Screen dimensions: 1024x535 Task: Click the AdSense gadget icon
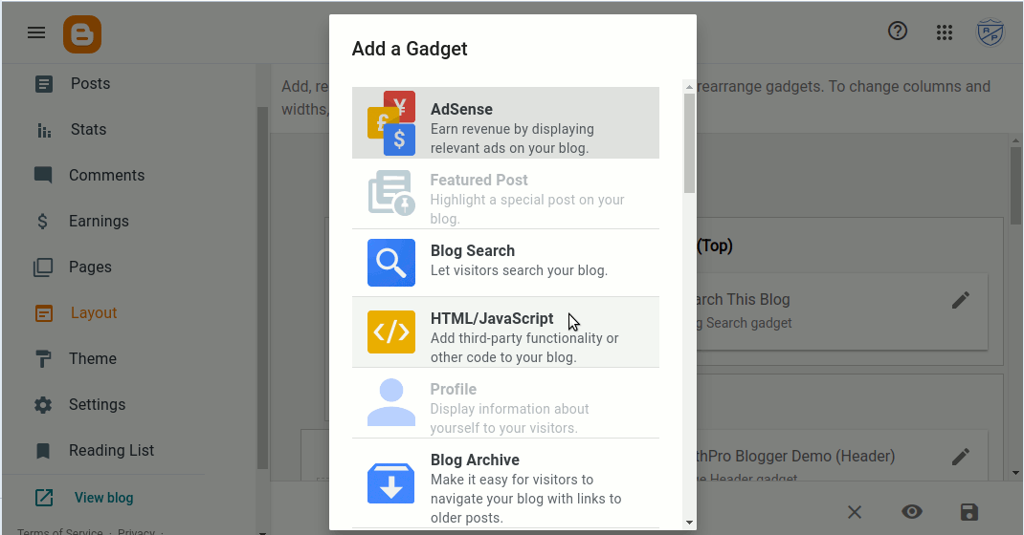(x=391, y=123)
